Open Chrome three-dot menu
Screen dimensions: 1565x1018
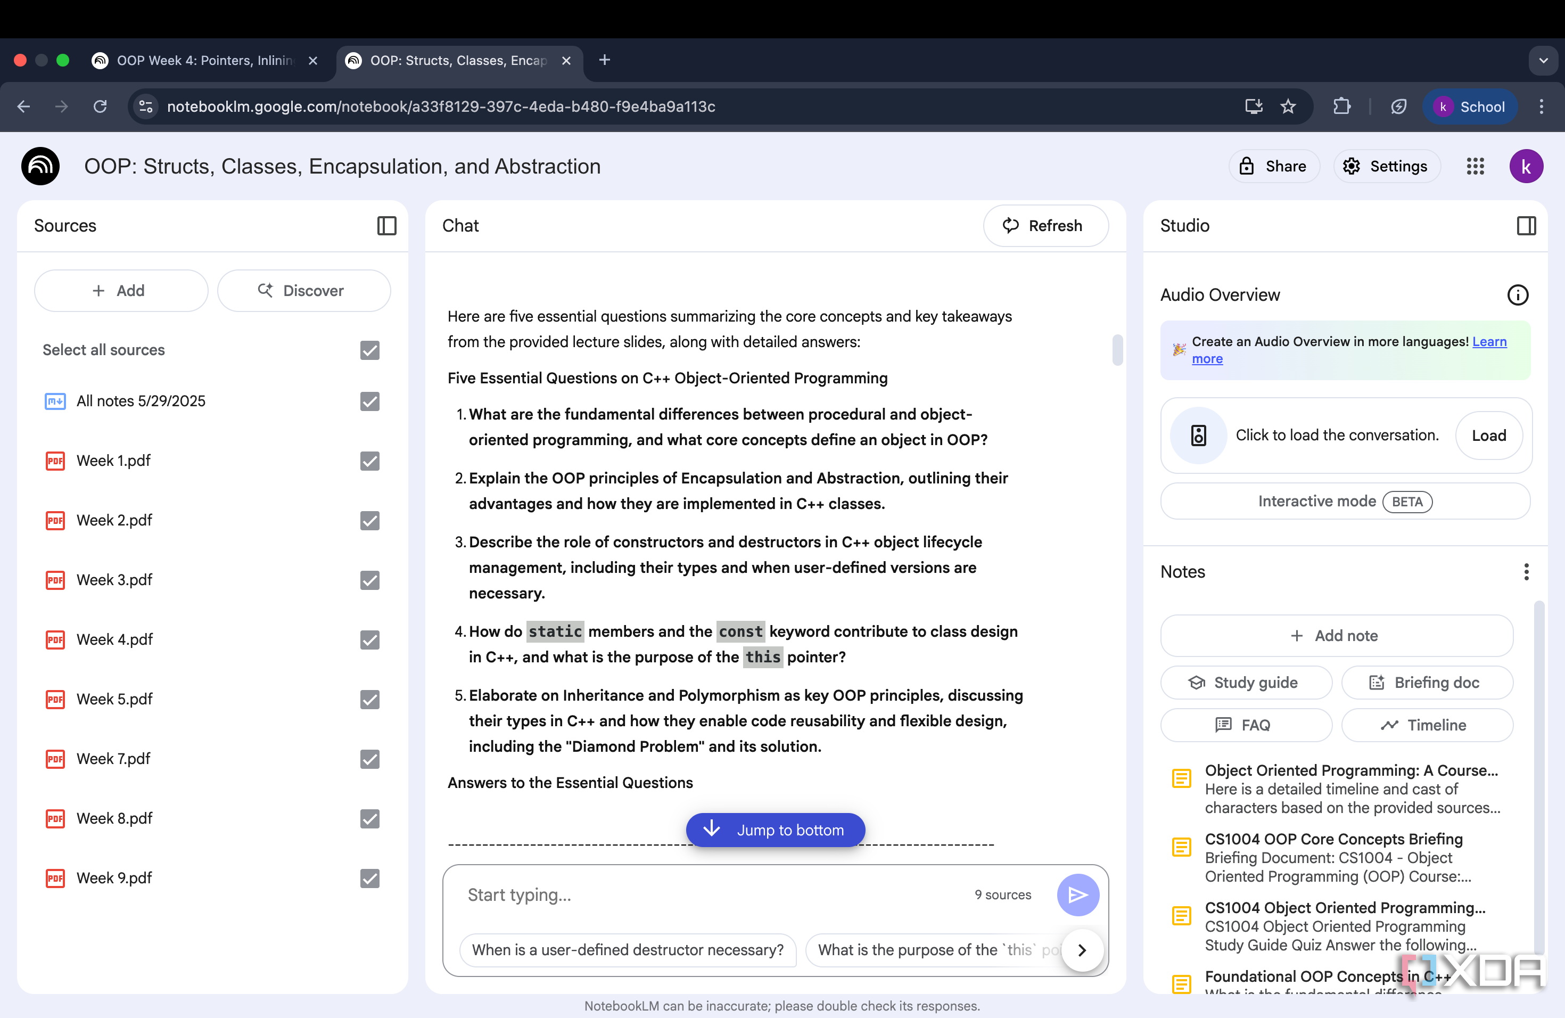coord(1542,106)
